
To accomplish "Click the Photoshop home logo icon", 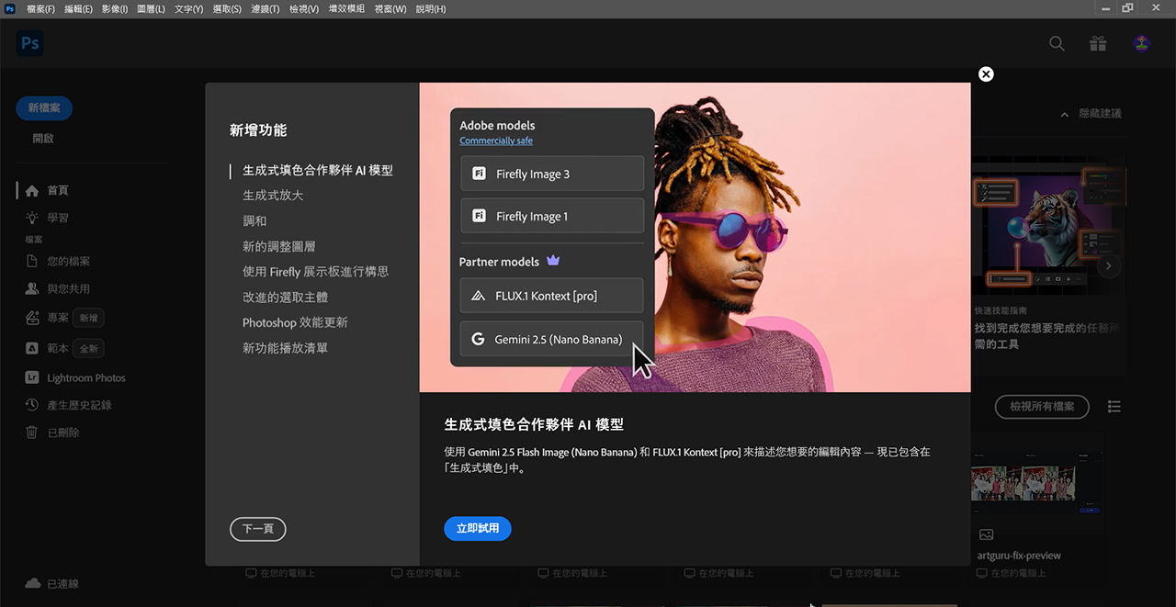I will pos(29,43).
